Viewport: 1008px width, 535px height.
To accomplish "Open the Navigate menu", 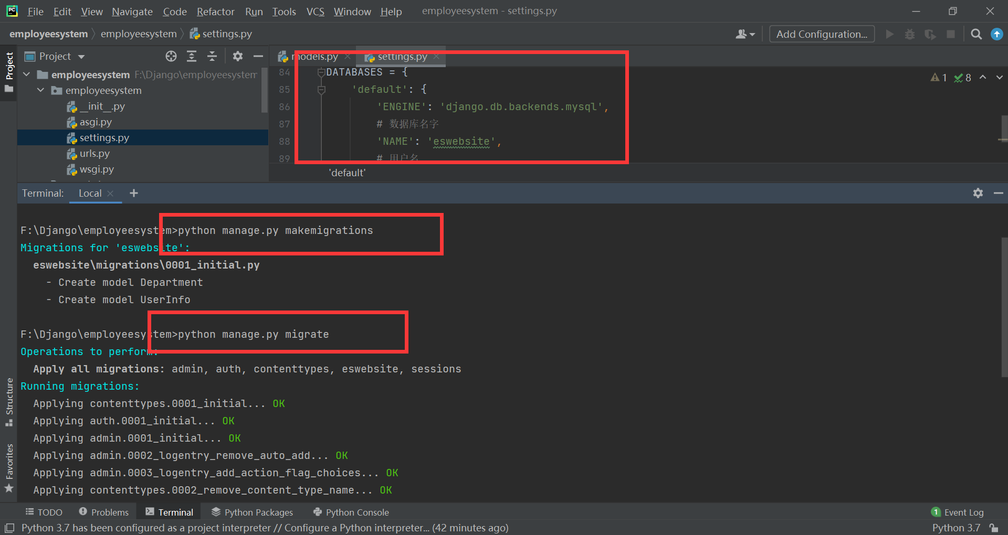I will point(132,12).
